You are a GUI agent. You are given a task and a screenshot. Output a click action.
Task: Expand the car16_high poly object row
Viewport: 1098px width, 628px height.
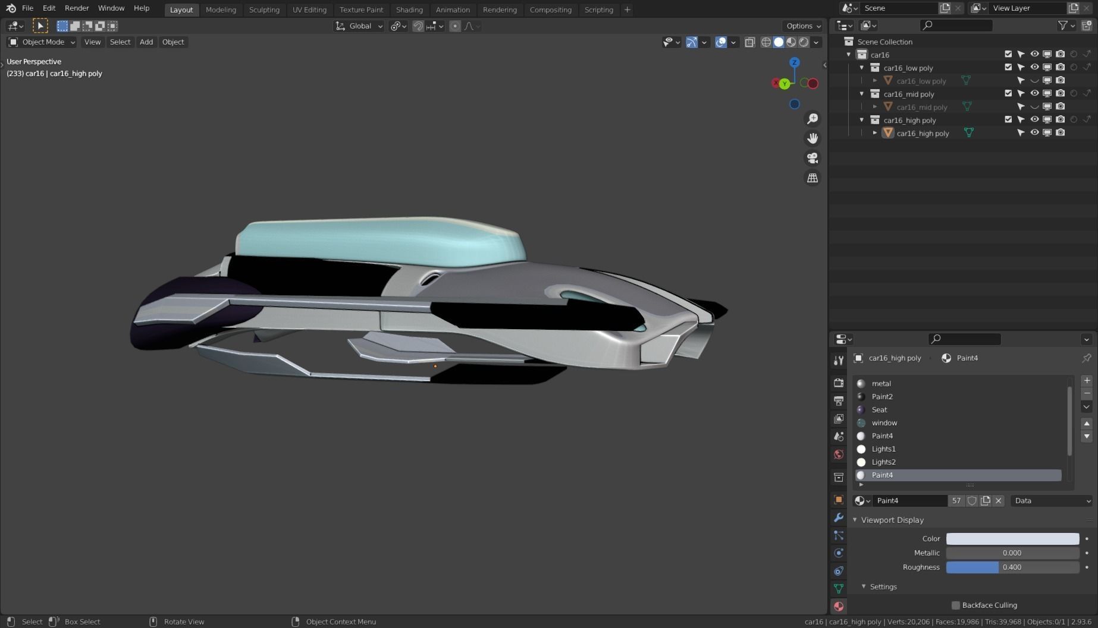875,133
